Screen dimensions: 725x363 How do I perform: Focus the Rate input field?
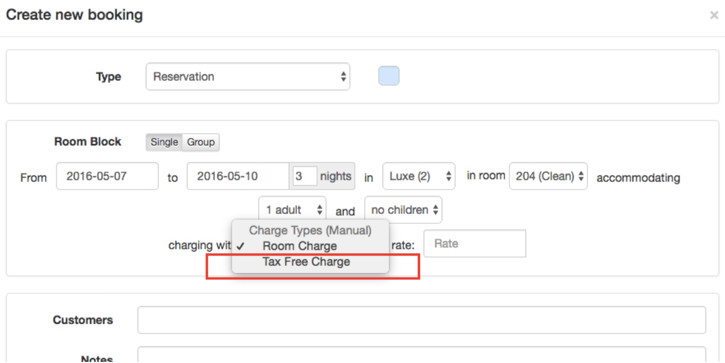pyautogui.click(x=474, y=244)
